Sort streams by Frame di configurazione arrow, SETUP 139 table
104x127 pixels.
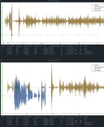tap(60, 46)
